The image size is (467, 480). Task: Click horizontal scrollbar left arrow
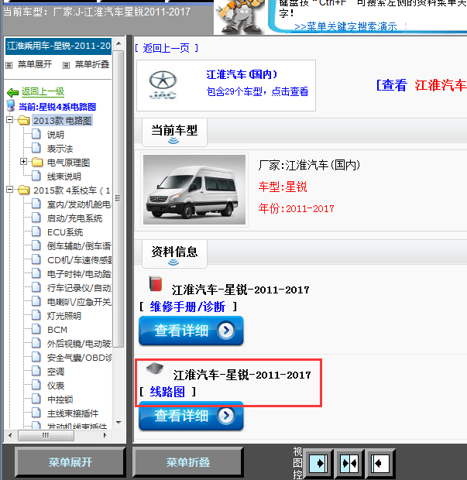(10, 435)
